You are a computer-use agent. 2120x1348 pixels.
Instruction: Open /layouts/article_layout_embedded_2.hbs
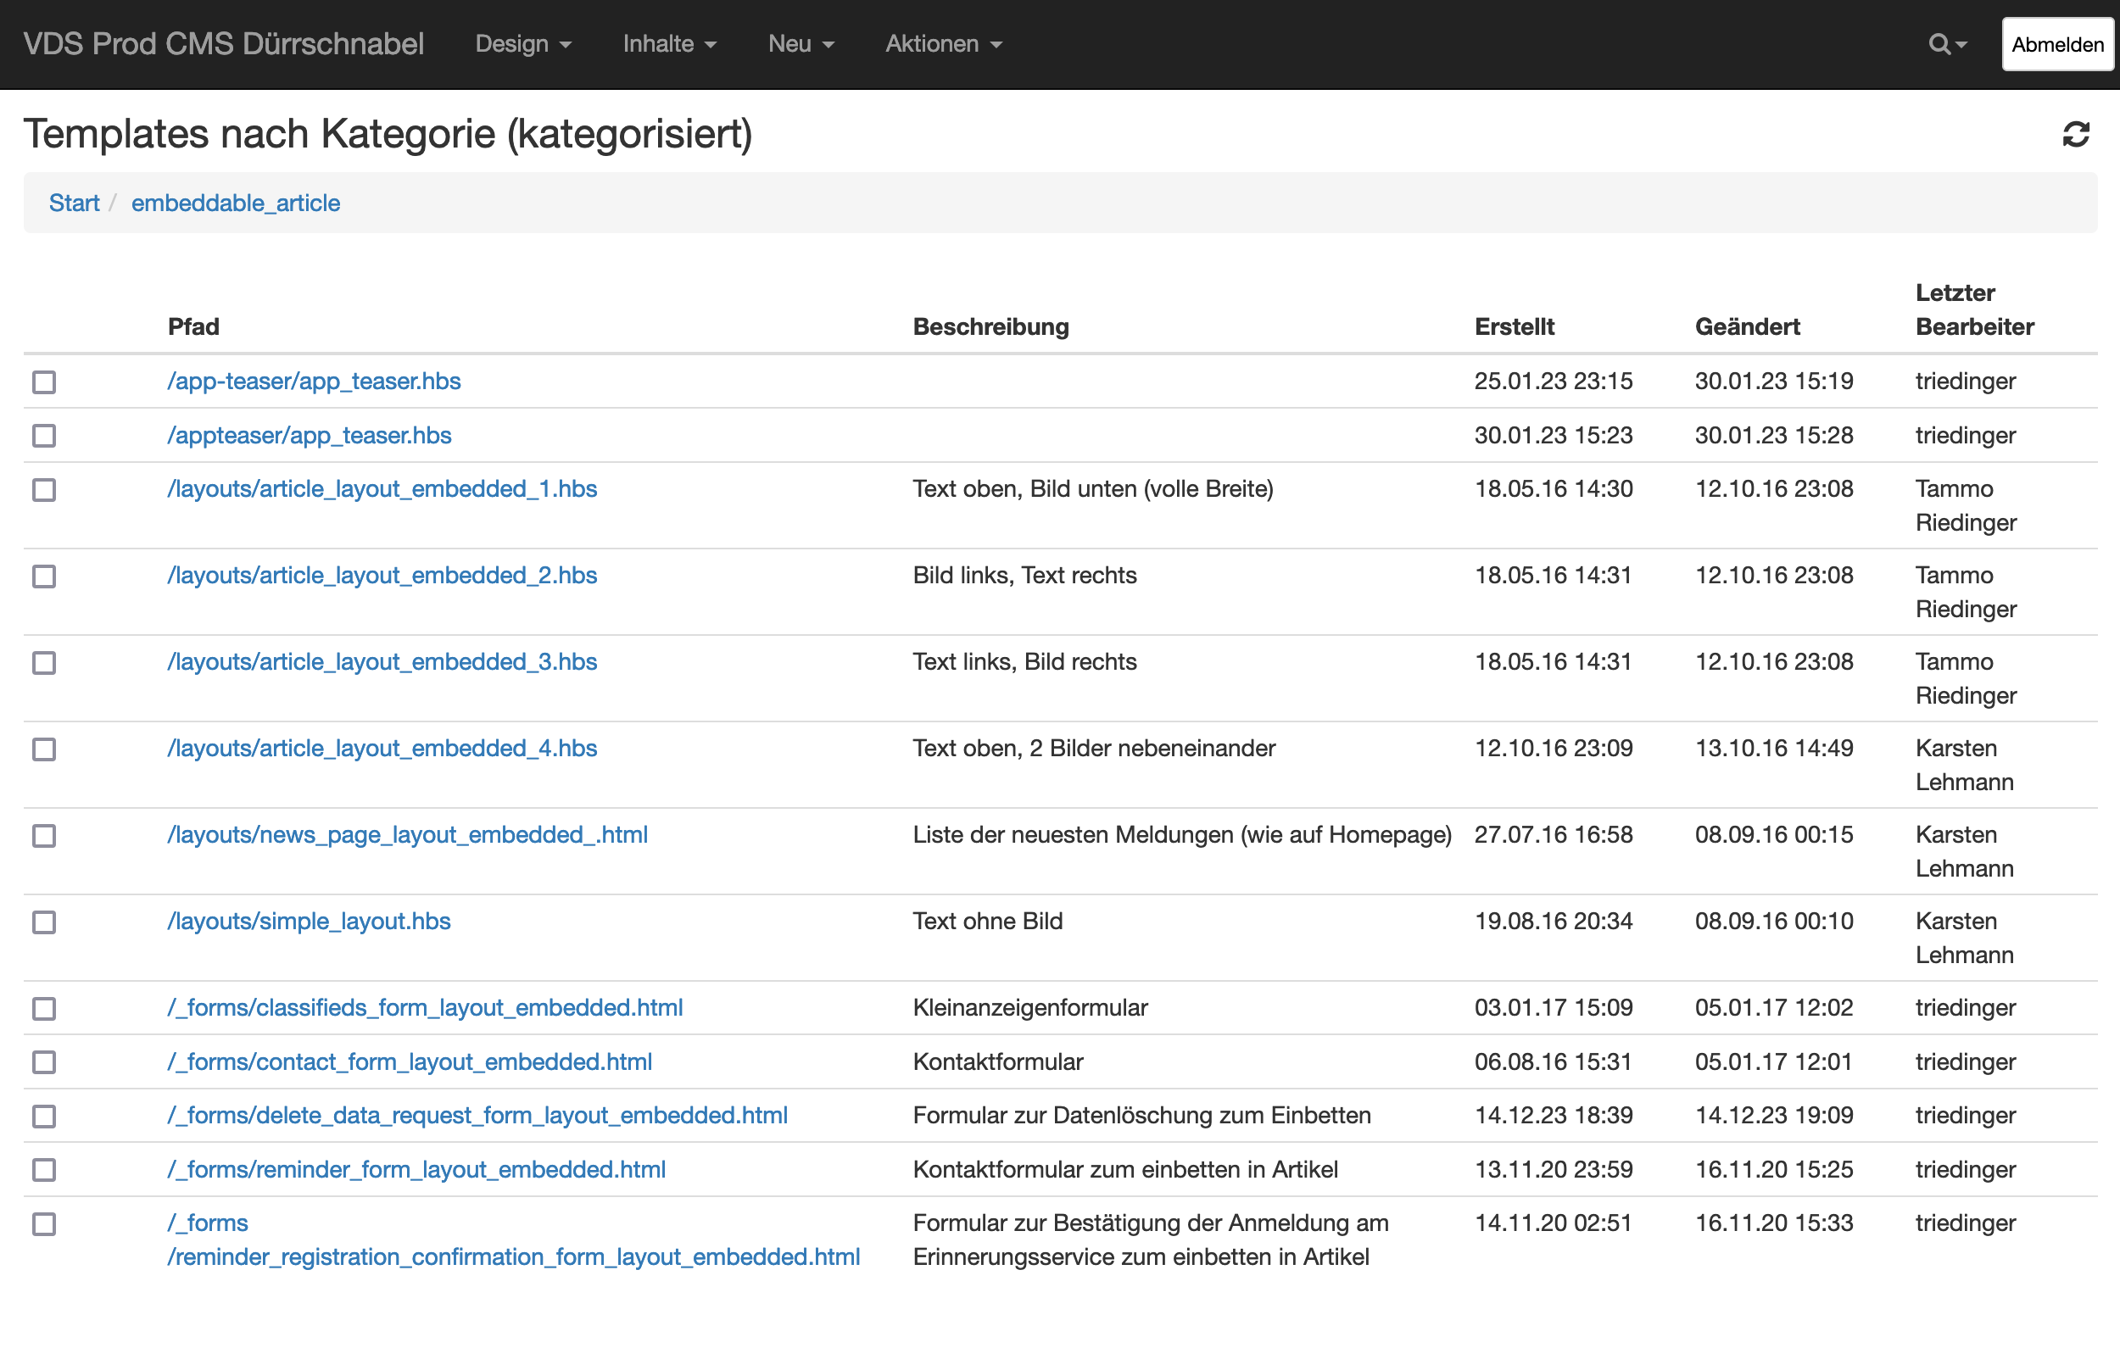(x=382, y=576)
